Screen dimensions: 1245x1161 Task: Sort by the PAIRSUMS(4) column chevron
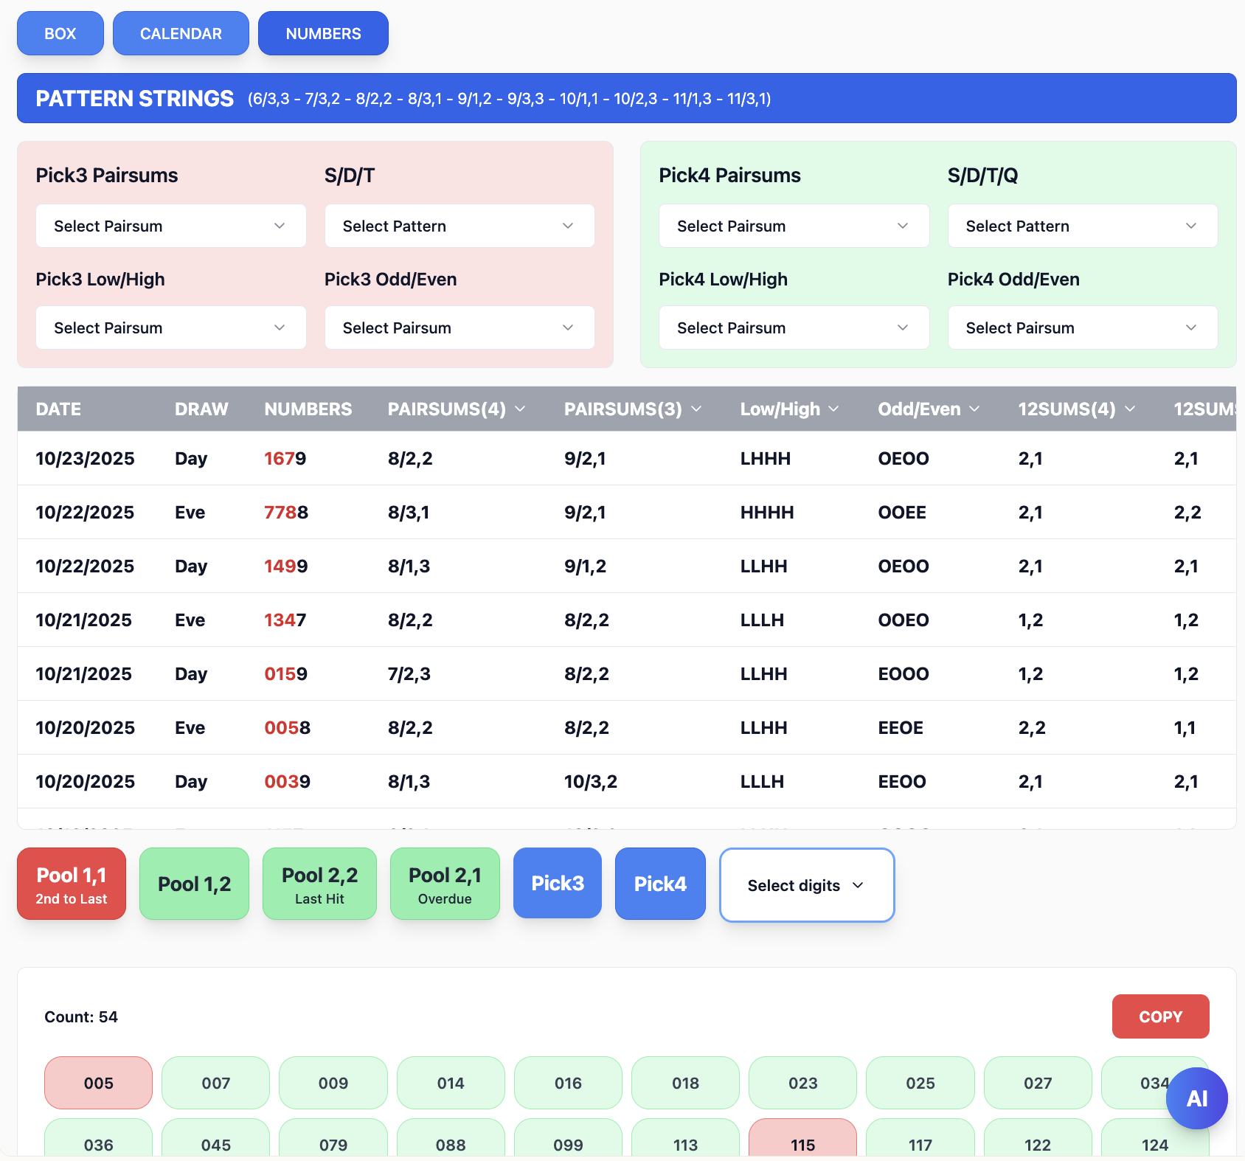pyautogui.click(x=520, y=409)
